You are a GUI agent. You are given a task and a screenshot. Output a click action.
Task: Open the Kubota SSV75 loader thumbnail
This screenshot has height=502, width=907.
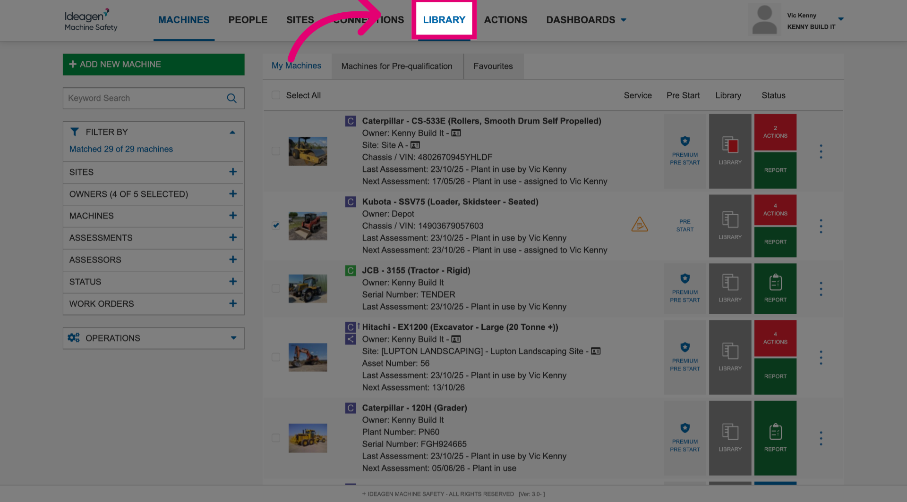308,226
